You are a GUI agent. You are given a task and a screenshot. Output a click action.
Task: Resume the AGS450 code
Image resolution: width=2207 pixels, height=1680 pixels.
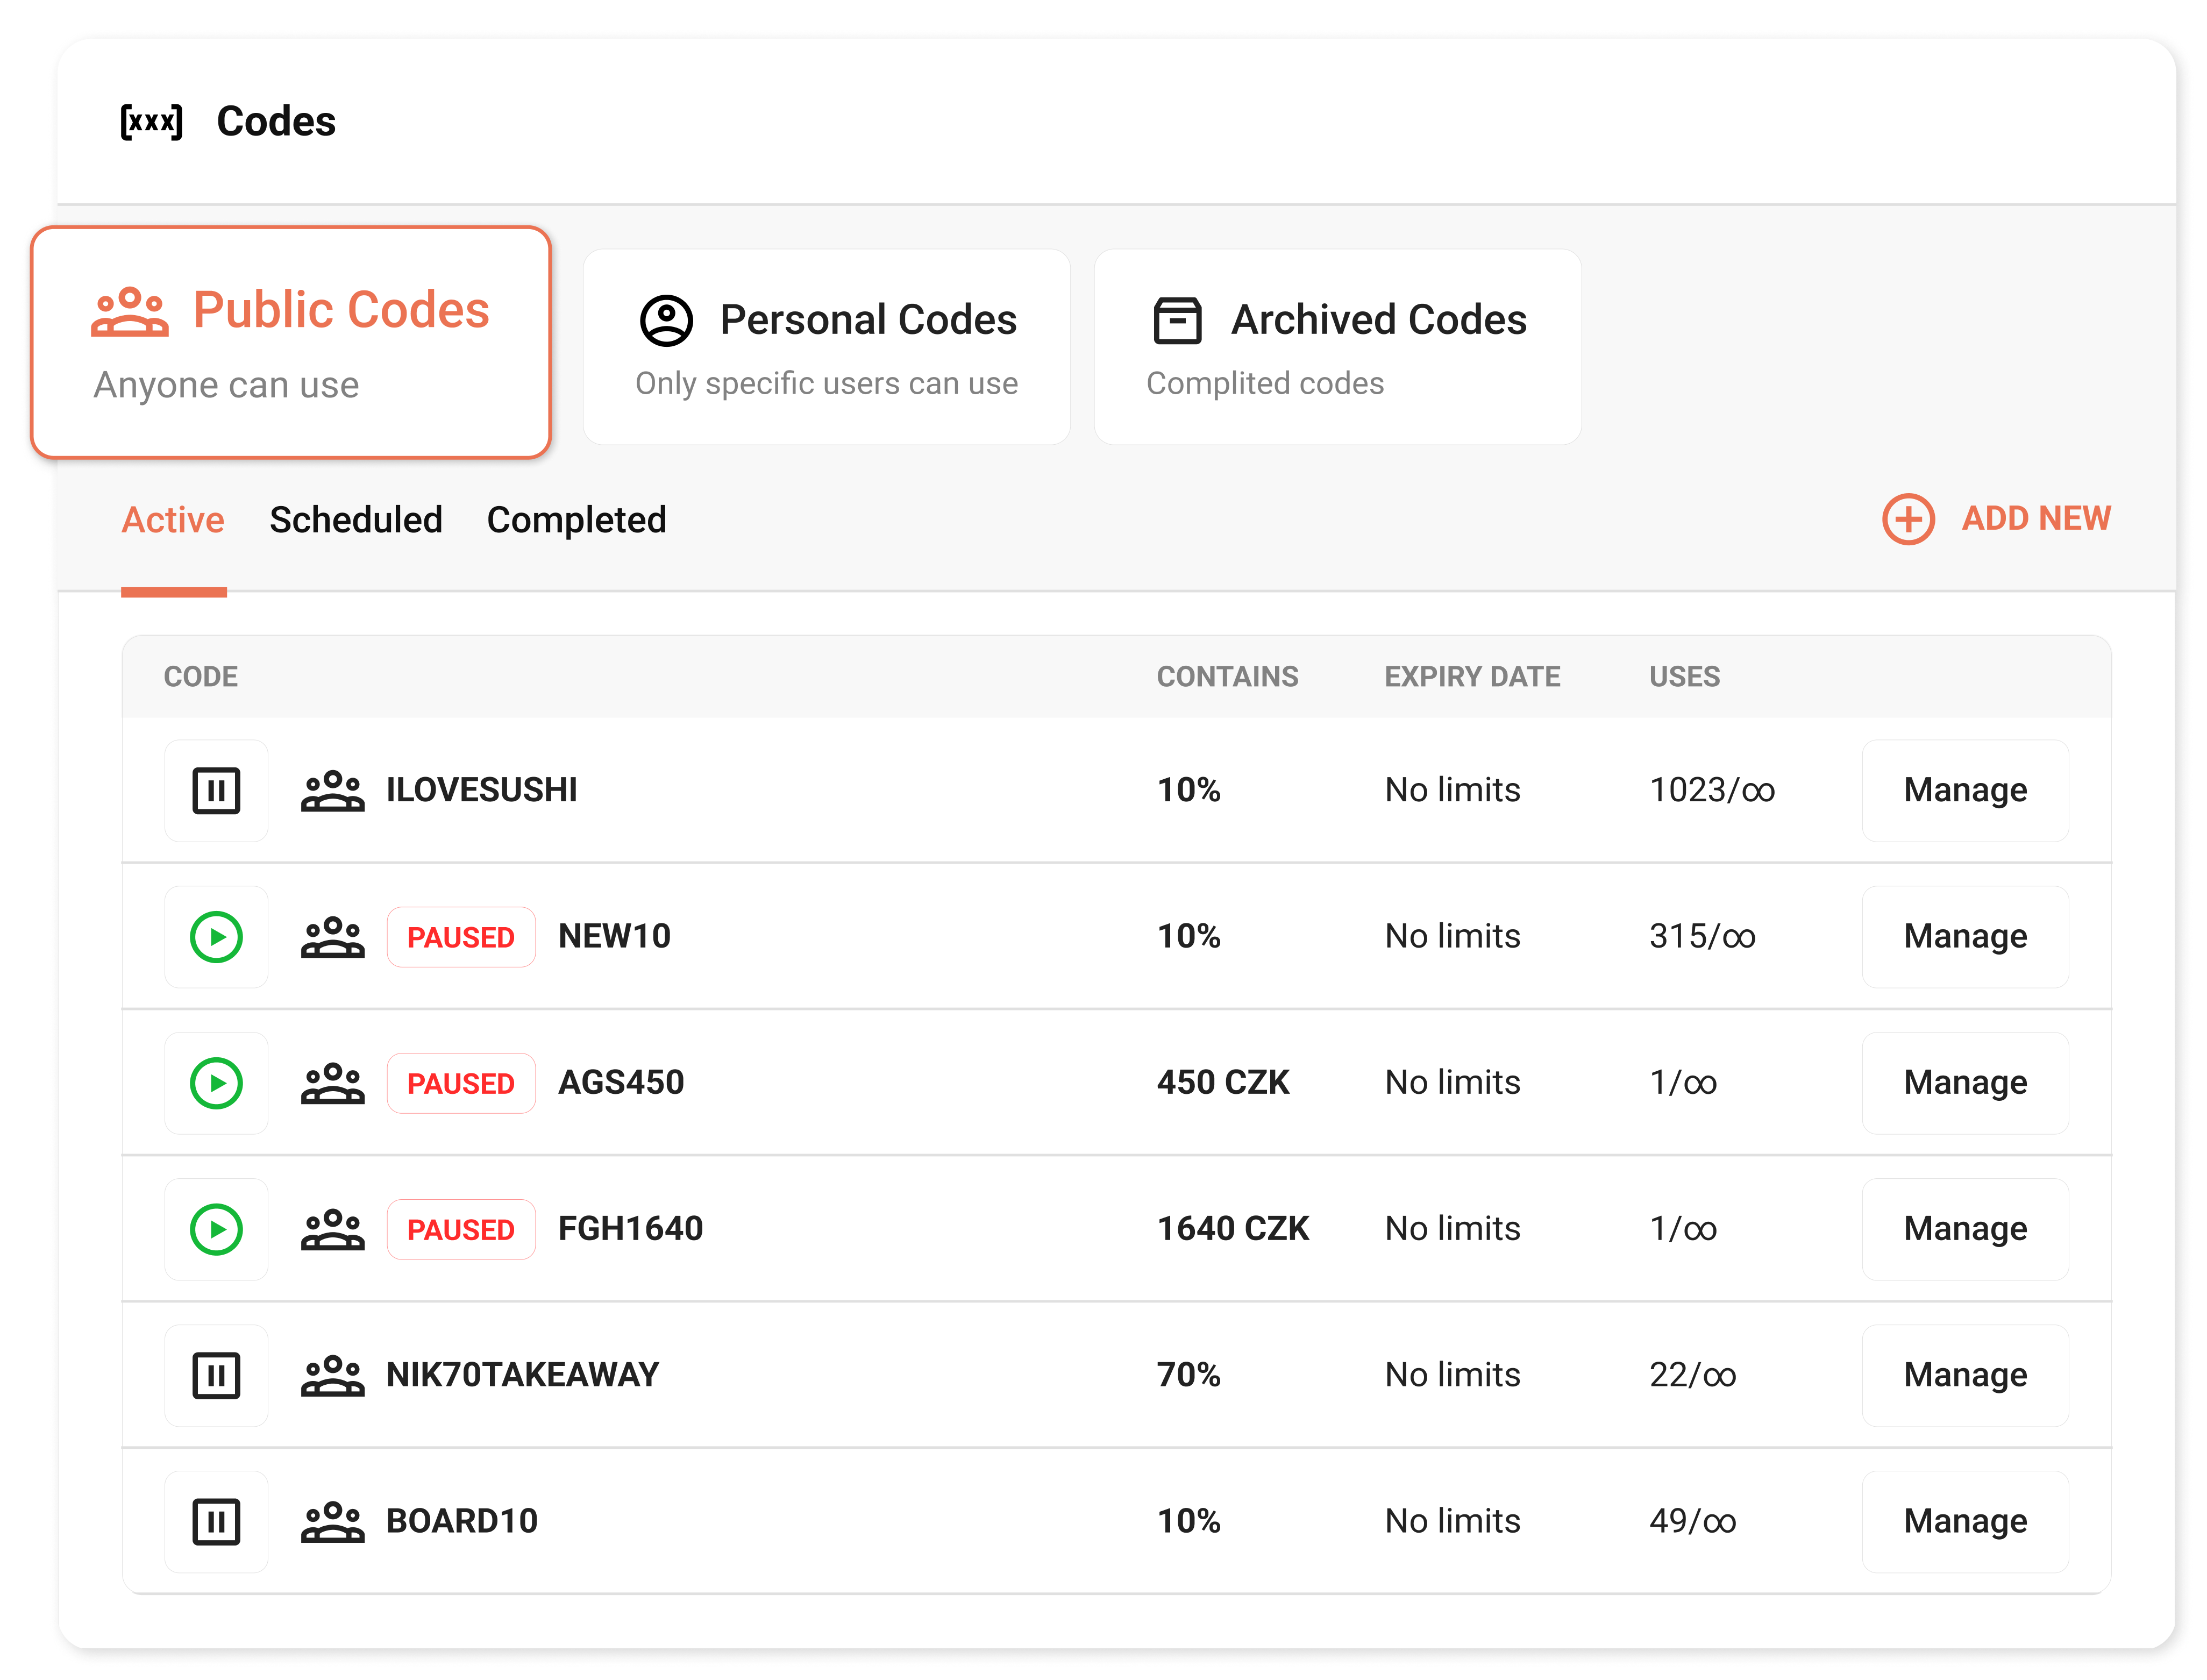216,1082
